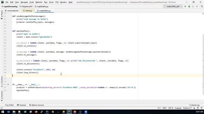Open the VCS menu
The image size is (204, 114).
(57, 2)
